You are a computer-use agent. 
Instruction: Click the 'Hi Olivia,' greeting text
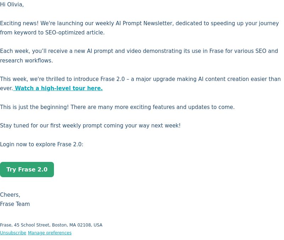12,4
